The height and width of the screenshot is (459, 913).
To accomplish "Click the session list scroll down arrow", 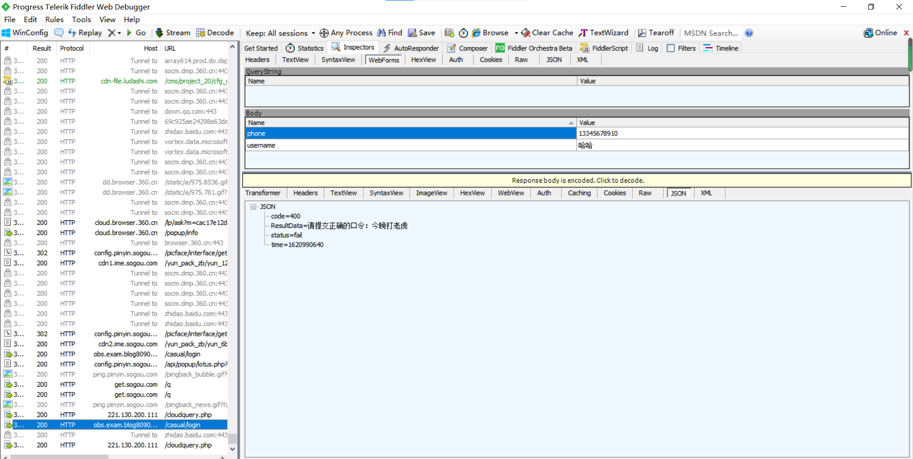I will [x=232, y=449].
